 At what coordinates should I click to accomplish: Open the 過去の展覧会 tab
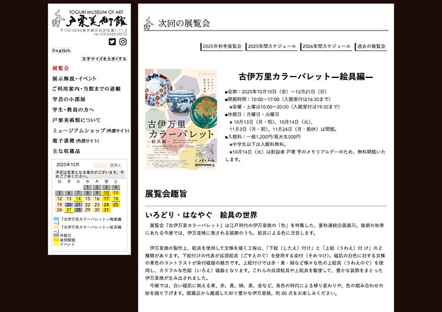(370, 47)
